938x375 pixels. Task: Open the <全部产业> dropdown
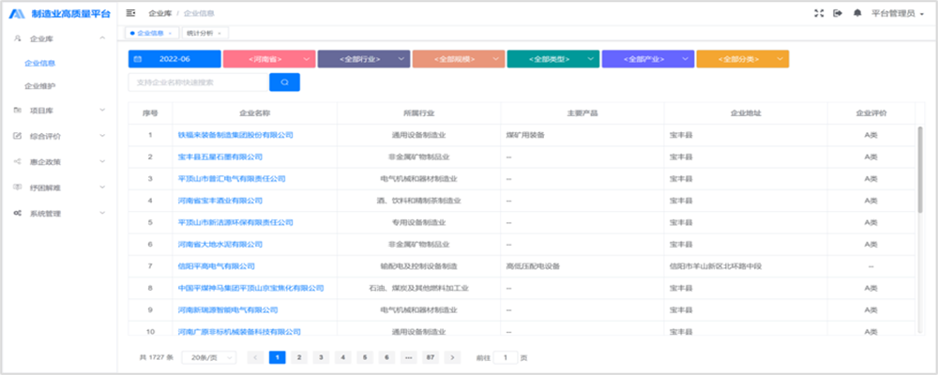648,59
